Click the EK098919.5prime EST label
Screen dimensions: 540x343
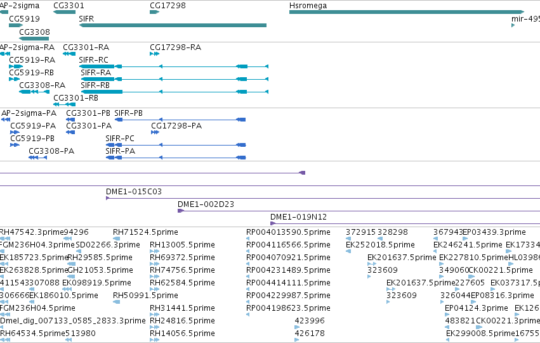pyautogui.click(x=97, y=283)
